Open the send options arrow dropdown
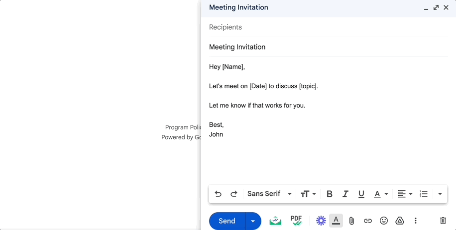Viewport: 456px width, 230px height. [253, 221]
